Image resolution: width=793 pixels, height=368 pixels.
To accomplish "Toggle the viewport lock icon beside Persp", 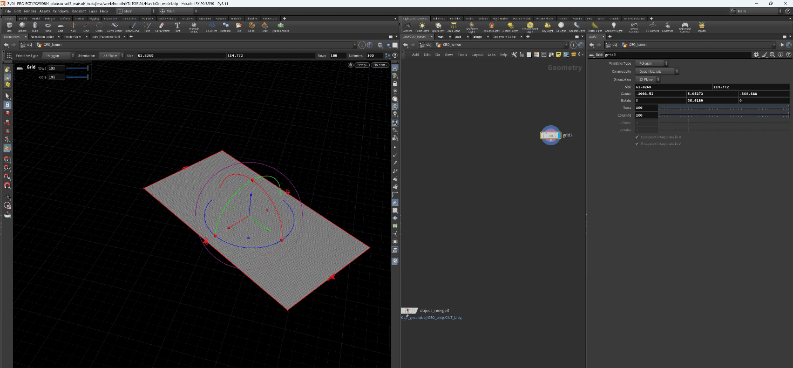I will (x=351, y=65).
